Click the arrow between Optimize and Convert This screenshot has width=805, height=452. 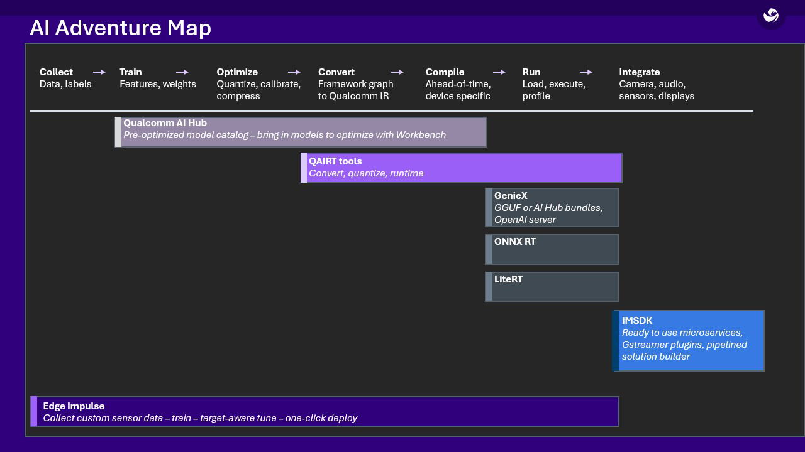click(294, 72)
